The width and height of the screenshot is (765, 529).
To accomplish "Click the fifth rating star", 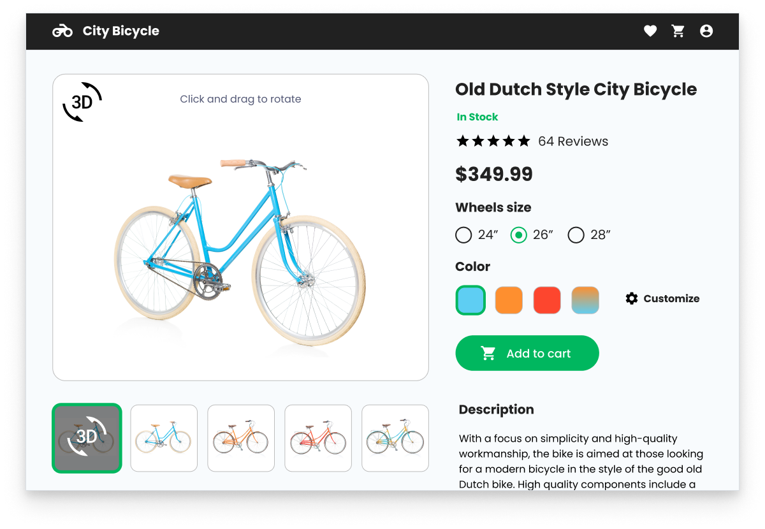I will [x=523, y=141].
